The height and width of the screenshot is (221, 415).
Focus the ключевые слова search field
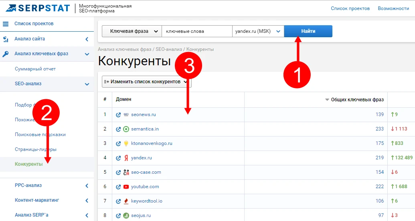197,31
